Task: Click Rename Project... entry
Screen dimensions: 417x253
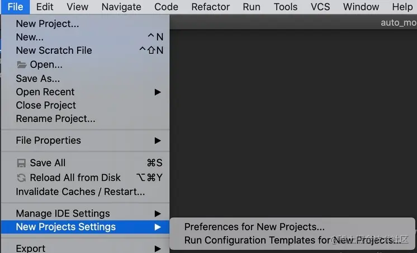Action: tap(55, 119)
